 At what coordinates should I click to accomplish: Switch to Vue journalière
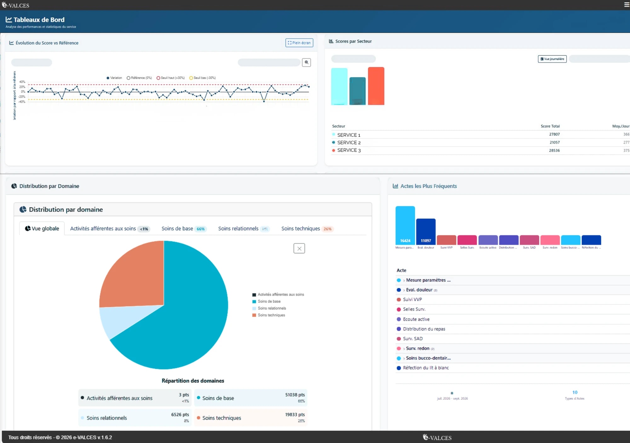pyautogui.click(x=552, y=59)
